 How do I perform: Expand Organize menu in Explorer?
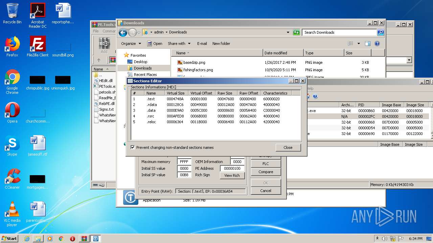tap(131, 44)
